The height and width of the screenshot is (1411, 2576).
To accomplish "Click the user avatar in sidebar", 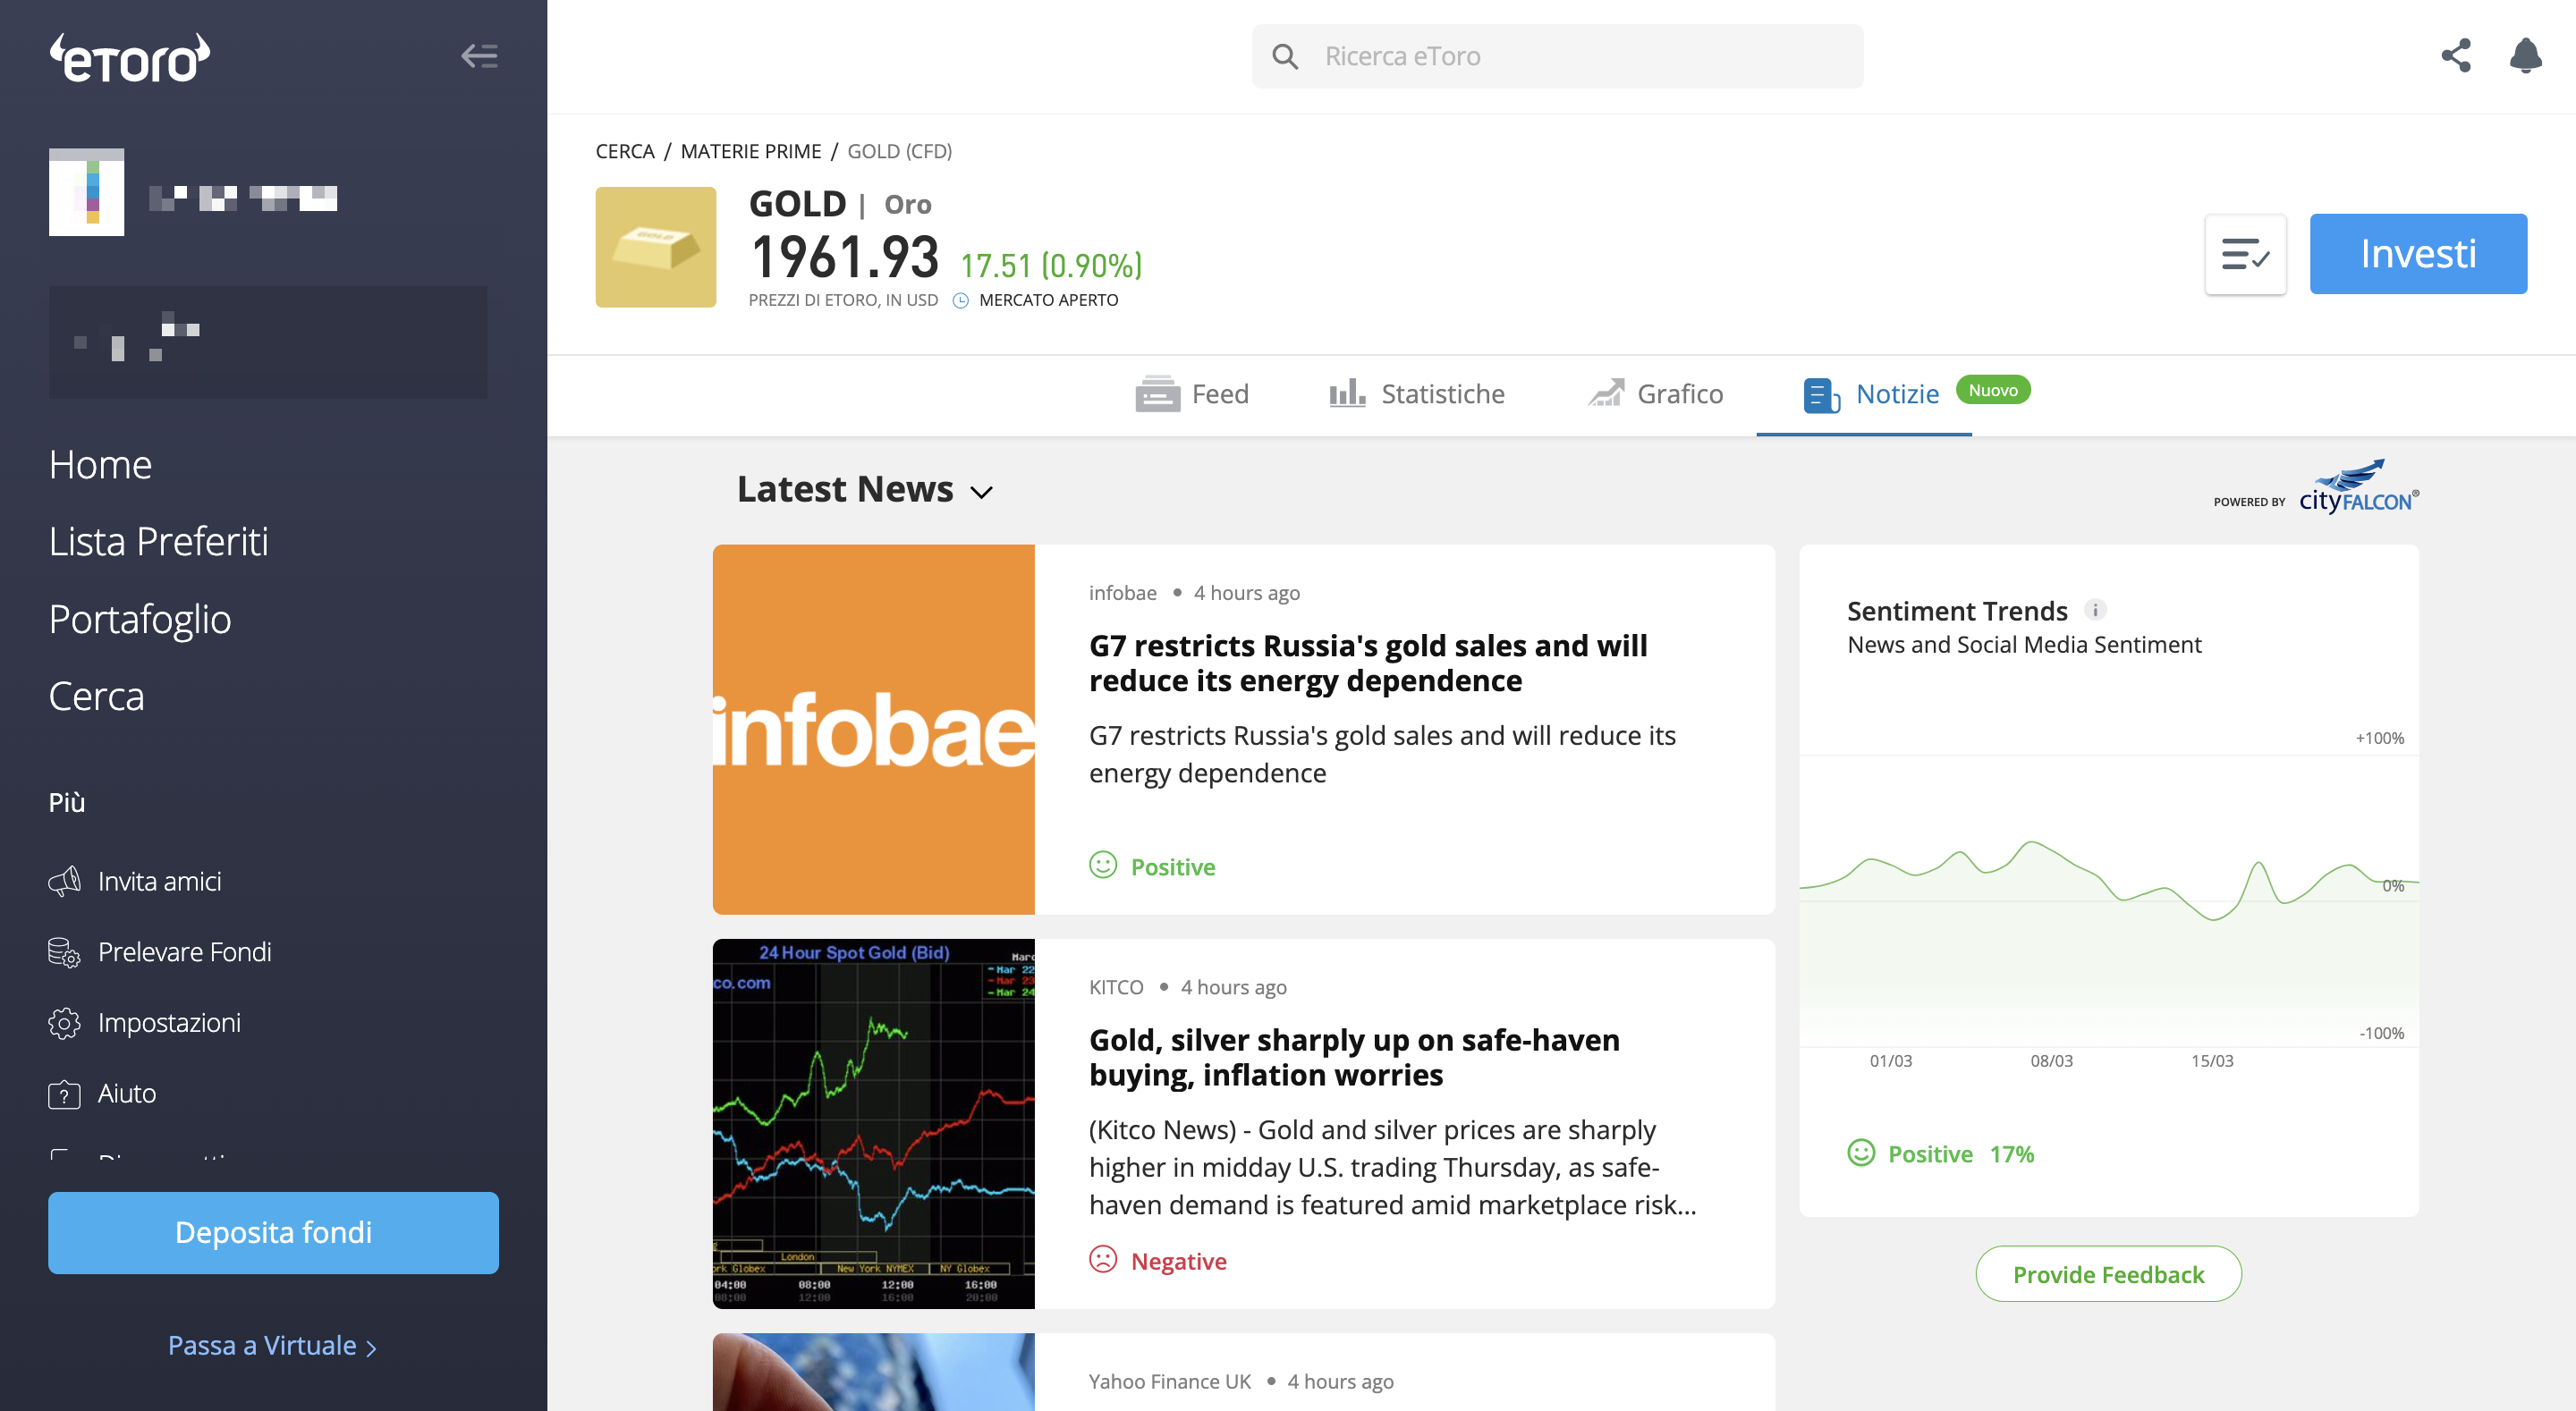I will 87,192.
